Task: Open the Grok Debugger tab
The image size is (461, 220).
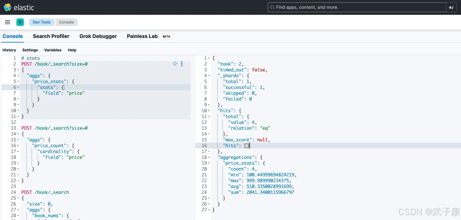Action: coord(98,36)
